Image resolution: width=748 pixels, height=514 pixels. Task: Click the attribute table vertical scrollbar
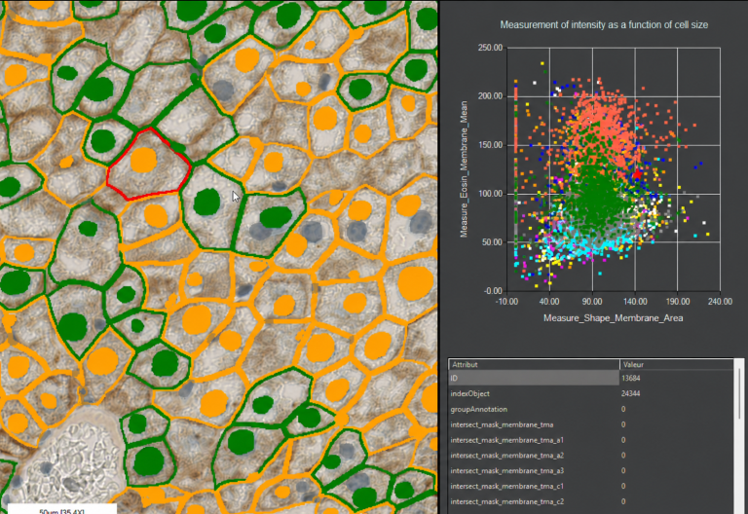pos(740,435)
